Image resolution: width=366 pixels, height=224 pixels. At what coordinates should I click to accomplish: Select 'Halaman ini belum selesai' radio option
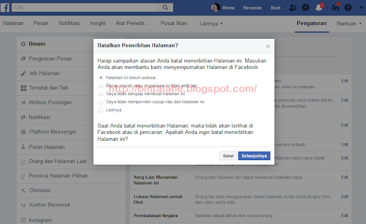pos(101,78)
